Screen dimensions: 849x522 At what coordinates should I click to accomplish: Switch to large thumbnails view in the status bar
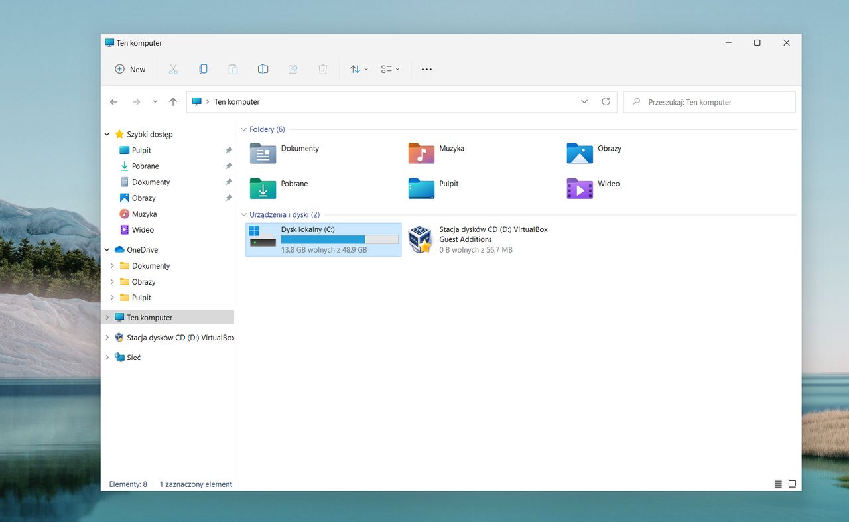point(793,484)
